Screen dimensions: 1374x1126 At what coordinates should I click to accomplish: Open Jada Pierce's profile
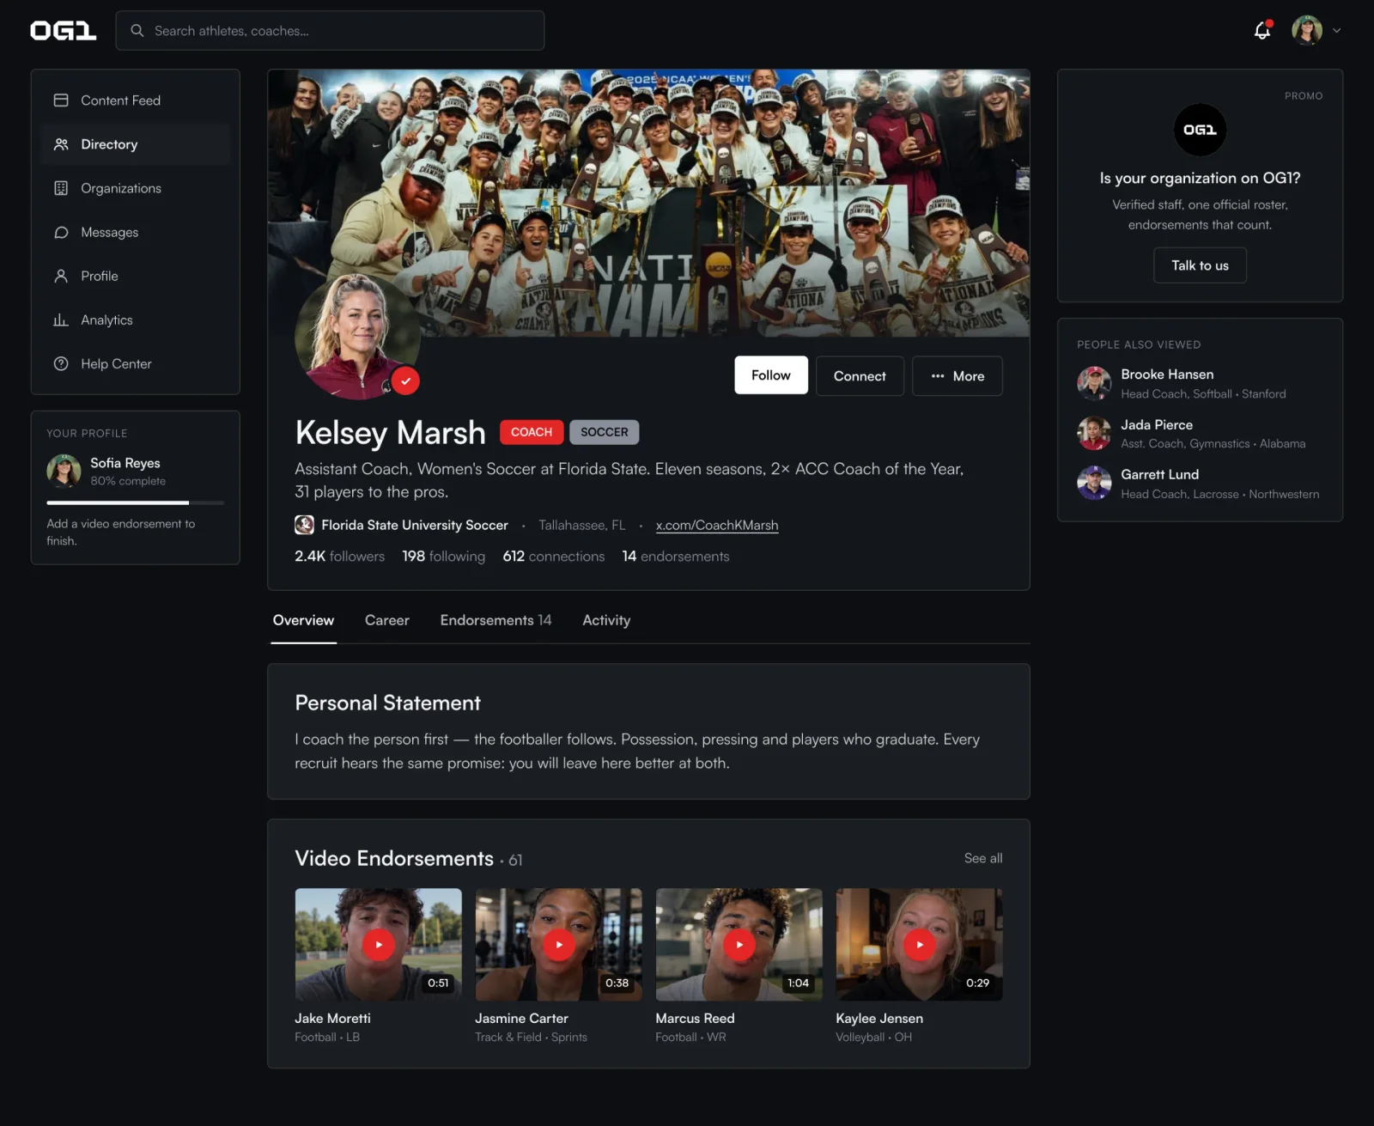(x=1200, y=434)
